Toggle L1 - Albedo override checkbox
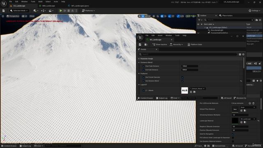Viewport: 263px width, 148px height. (143, 90)
